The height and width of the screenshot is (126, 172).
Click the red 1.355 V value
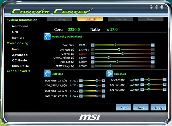tap(83, 54)
